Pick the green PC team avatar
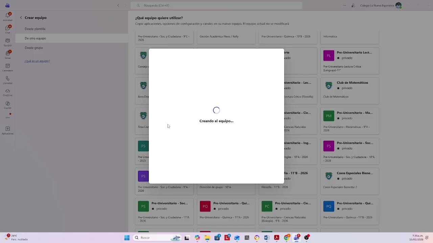The image size is (433, 243). (267, 206)
